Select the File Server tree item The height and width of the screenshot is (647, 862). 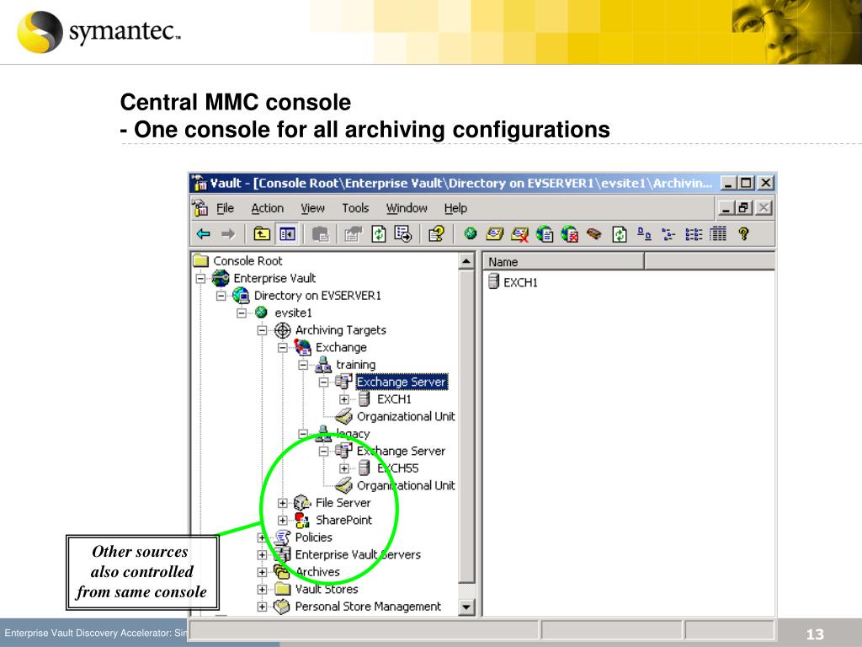(x=343, y=503)
